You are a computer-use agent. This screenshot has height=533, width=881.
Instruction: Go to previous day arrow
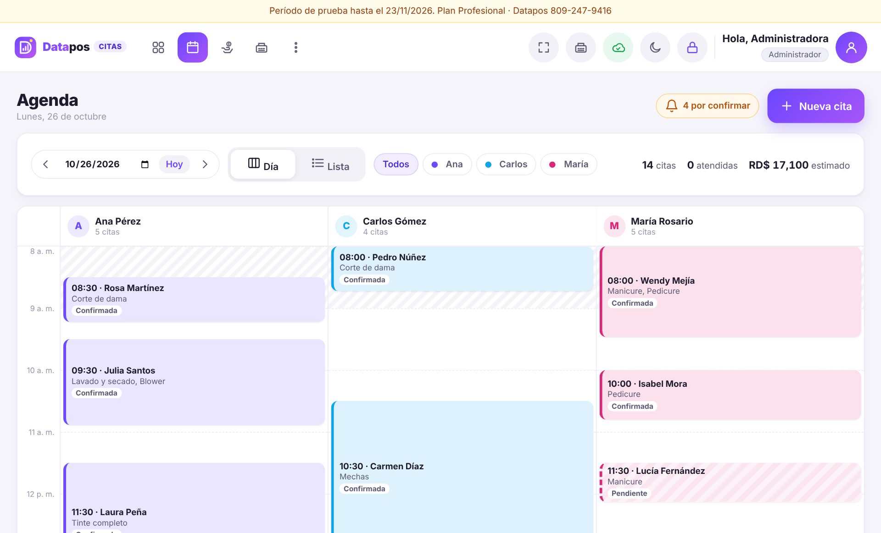[45, 164]
